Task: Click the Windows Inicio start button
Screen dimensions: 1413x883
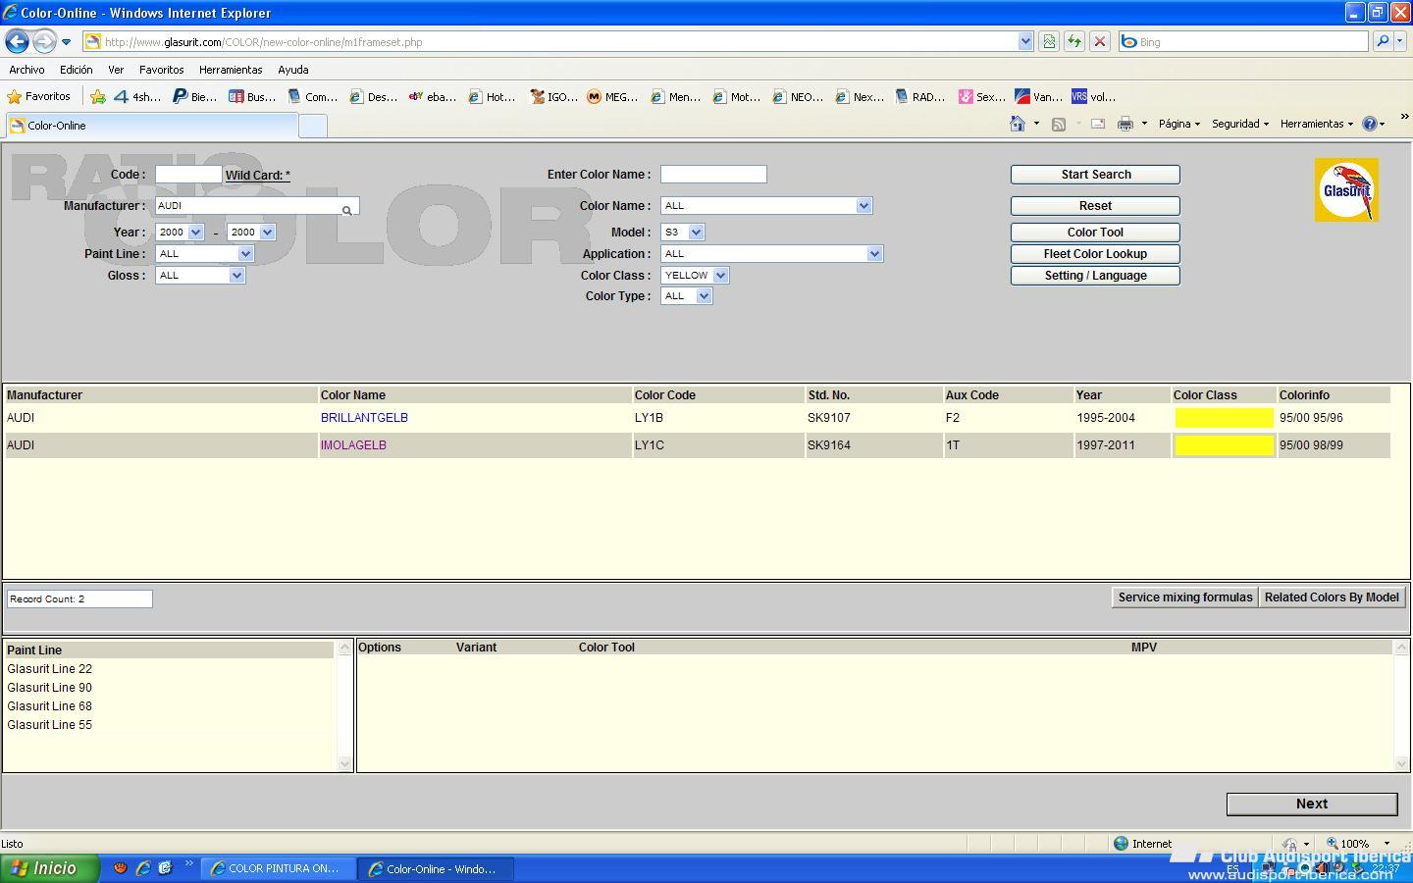Action: (x=49, y=868)
